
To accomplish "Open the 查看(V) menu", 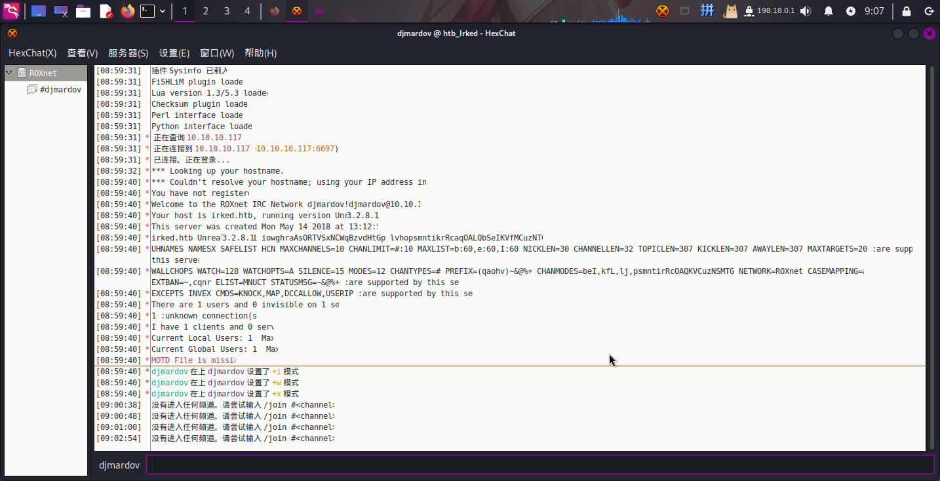I will [x=83, y=53].
